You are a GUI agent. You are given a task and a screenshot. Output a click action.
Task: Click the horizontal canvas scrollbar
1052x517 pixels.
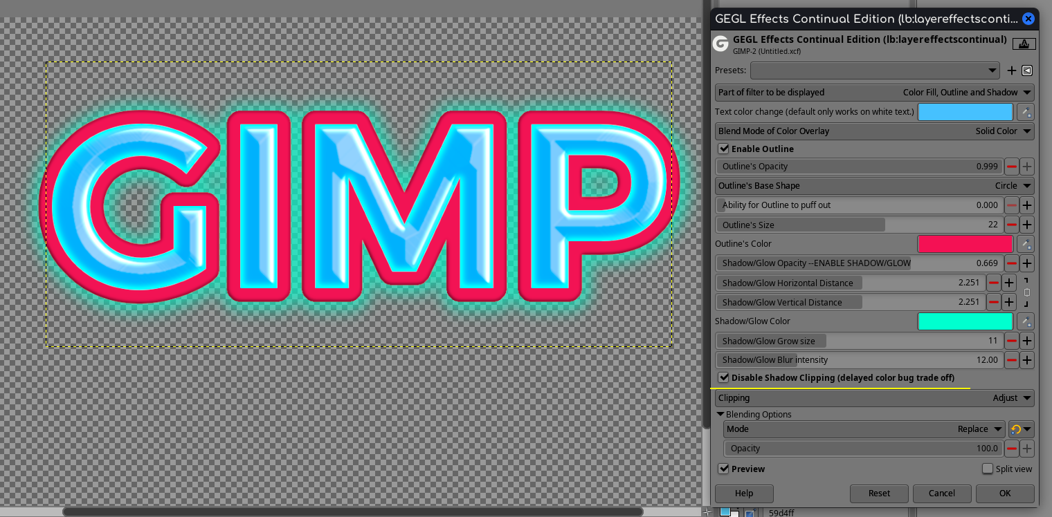353,511
